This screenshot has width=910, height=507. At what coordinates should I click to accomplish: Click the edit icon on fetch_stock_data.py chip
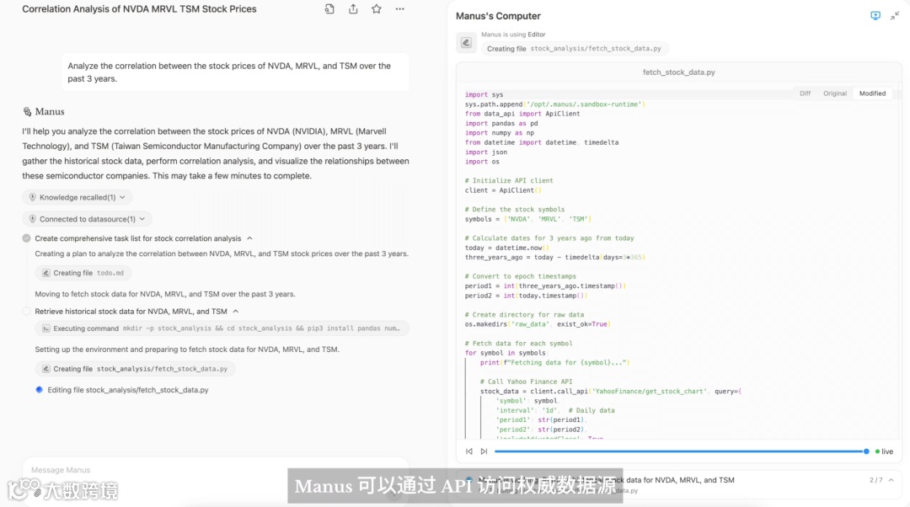[x=45, y=368]
